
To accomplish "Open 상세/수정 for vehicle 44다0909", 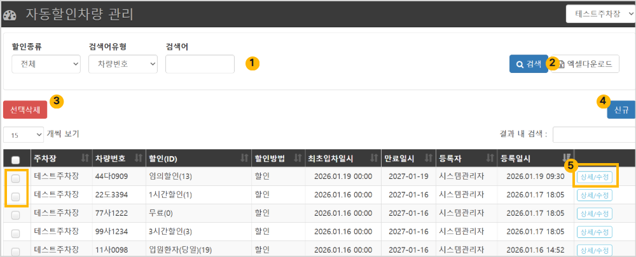I will coord(594,177).
